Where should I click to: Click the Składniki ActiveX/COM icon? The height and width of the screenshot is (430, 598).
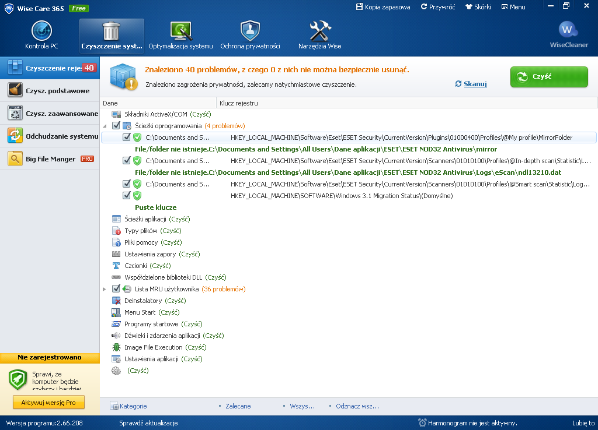(x=116, y=114)
